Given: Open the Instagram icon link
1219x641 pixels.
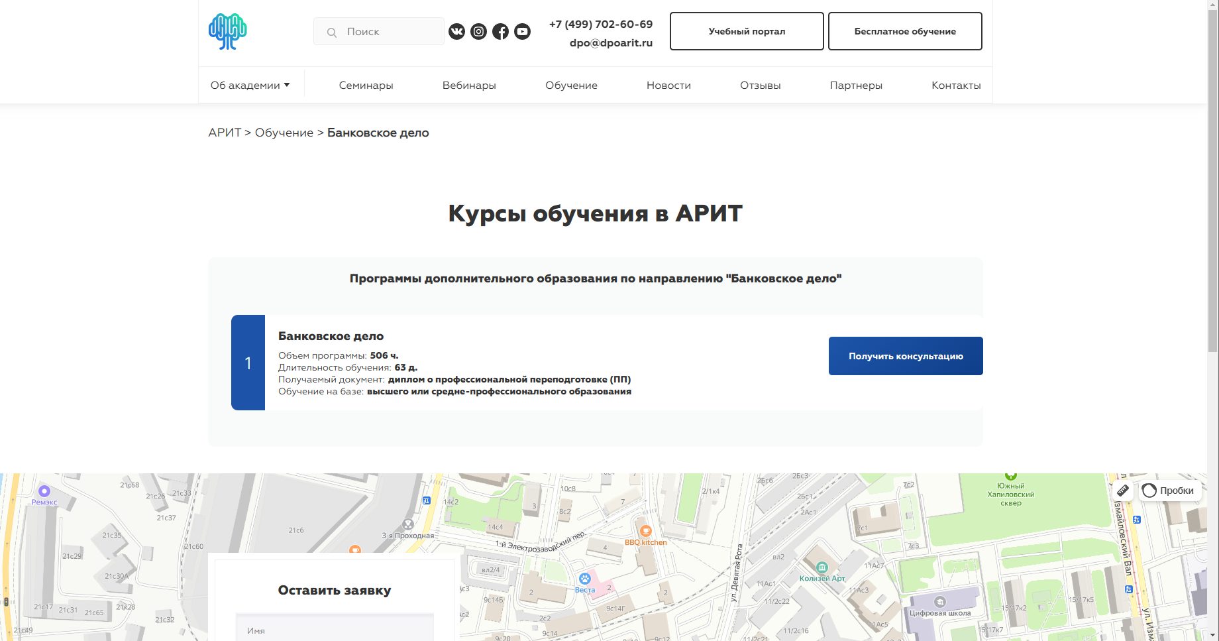Looking at the screenshot, I should [478, 31].
